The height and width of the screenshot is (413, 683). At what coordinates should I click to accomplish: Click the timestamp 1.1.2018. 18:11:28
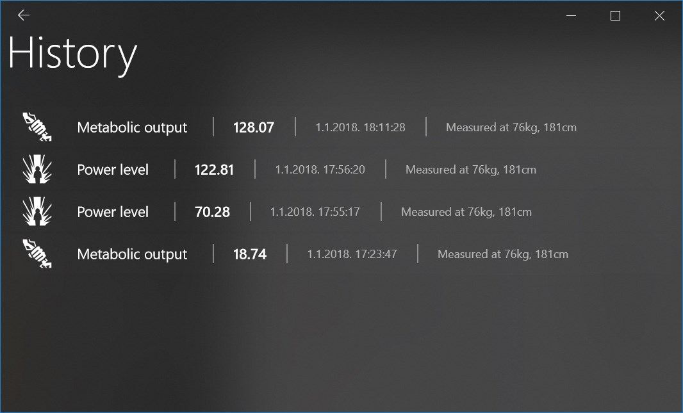pyautogui.click(x=360, y=127)
